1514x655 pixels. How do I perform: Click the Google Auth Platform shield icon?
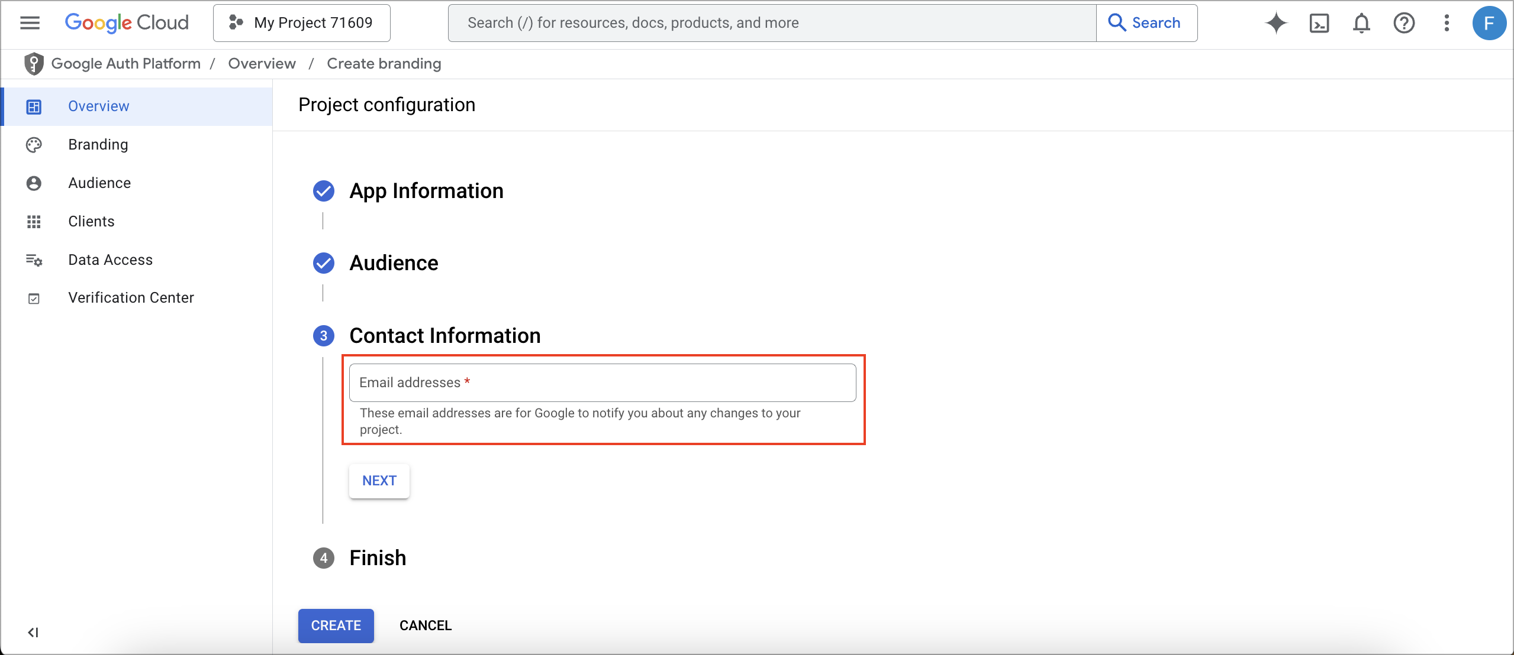[34, 64]
